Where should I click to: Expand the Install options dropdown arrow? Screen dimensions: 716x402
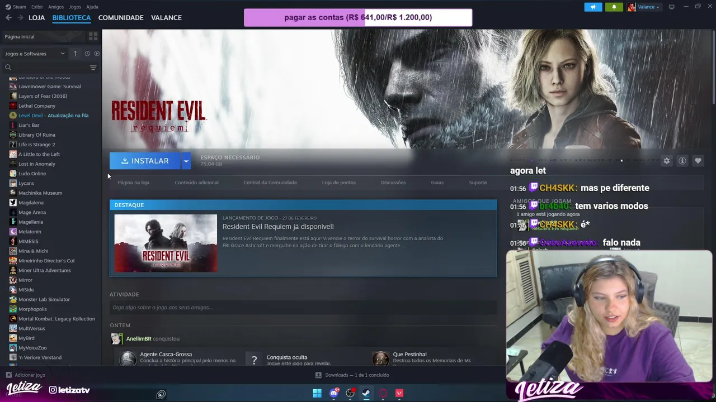point(186,161)
